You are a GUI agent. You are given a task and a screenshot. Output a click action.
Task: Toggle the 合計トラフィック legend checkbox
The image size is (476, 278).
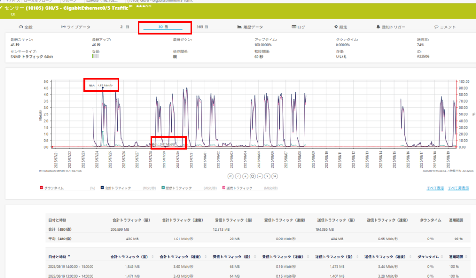pyautogui.click(x=102, y=188)
